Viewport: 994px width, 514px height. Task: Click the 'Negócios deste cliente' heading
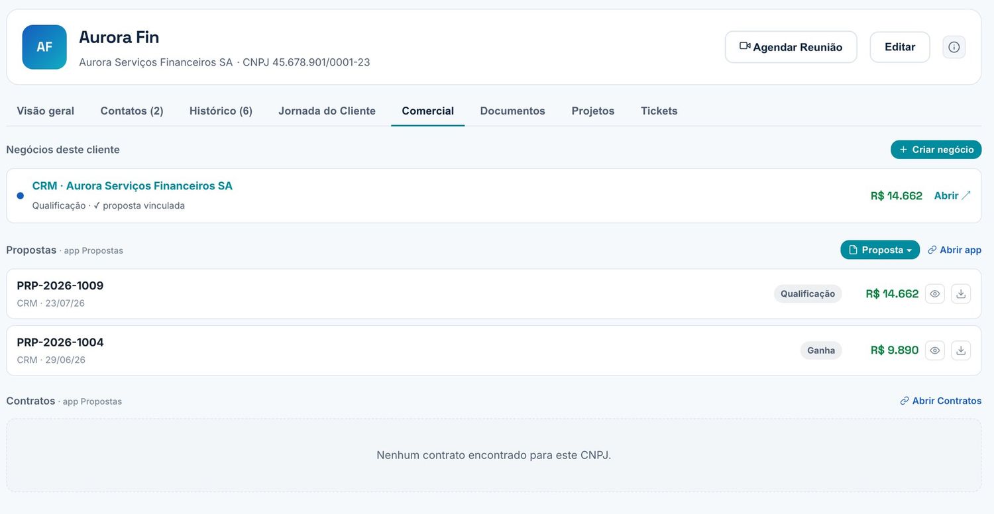click(63, 150)
